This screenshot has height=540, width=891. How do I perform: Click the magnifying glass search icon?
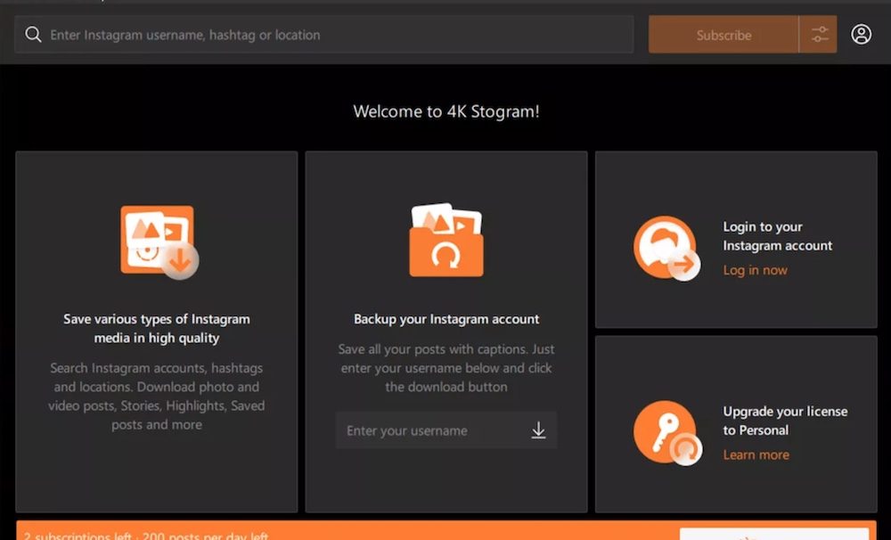[x=33, y=35]
